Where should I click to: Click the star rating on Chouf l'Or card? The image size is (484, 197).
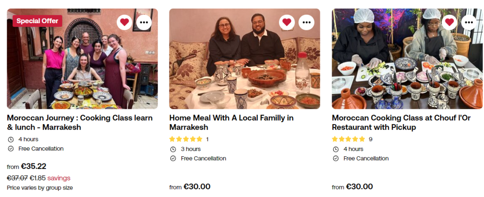coord(348,139)
